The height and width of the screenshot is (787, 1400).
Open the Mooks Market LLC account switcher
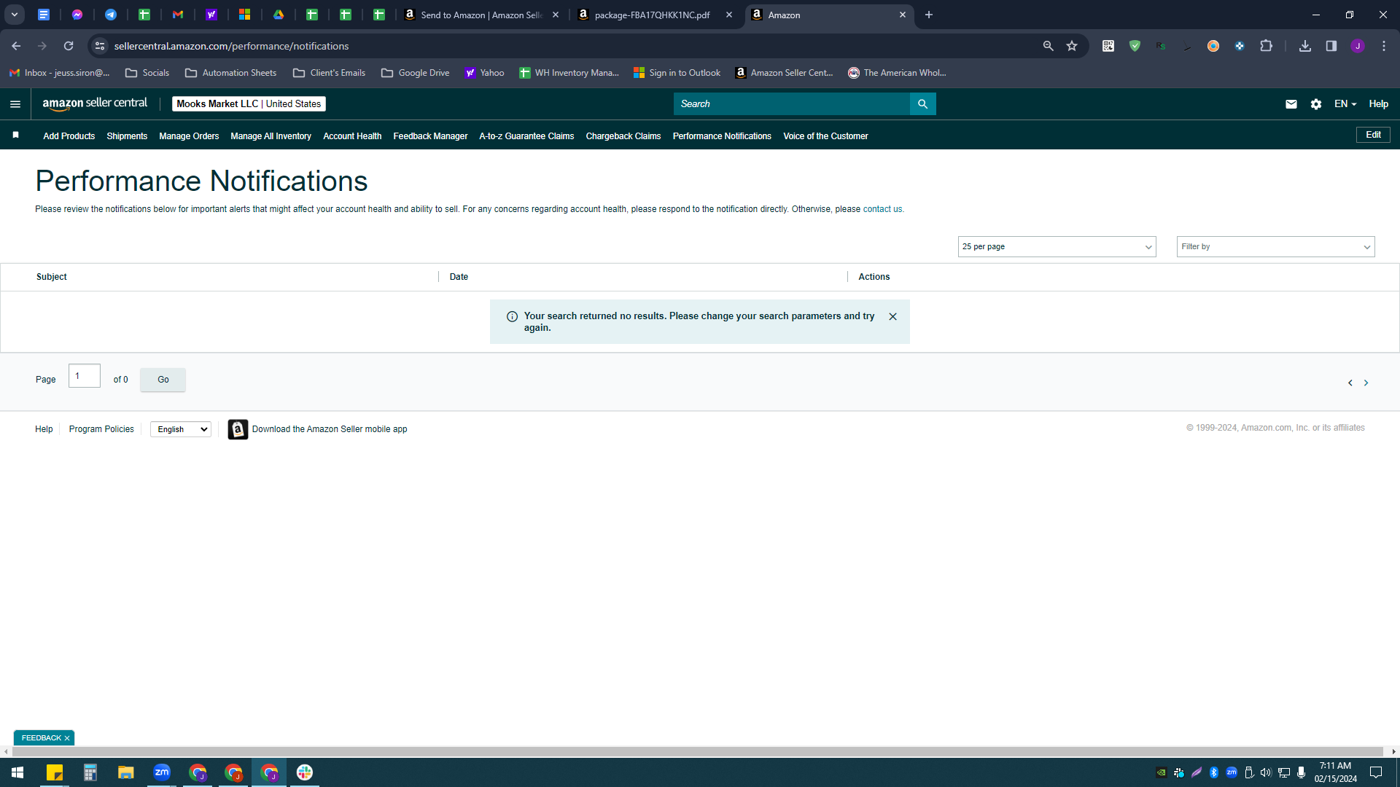(249, 104)
